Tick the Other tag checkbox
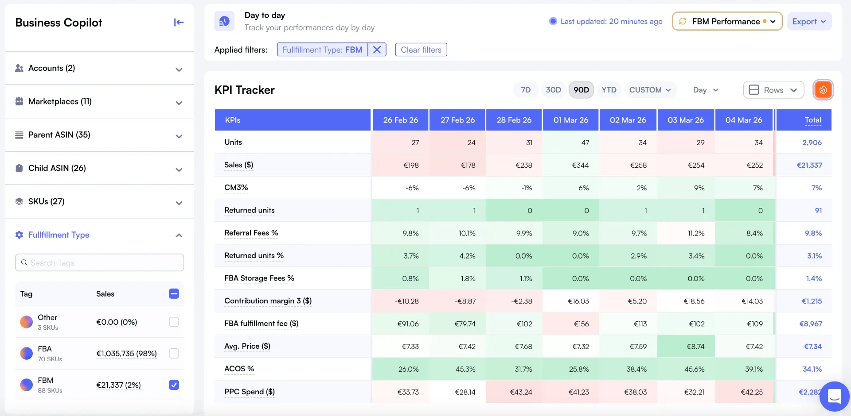Image resolution: width=851 pixels, height=416 pixels. [174, 322]
